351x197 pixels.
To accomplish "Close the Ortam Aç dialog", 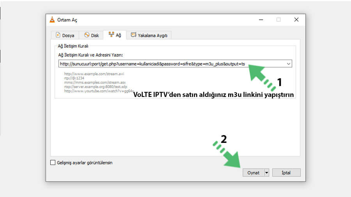I will (296, 19).
